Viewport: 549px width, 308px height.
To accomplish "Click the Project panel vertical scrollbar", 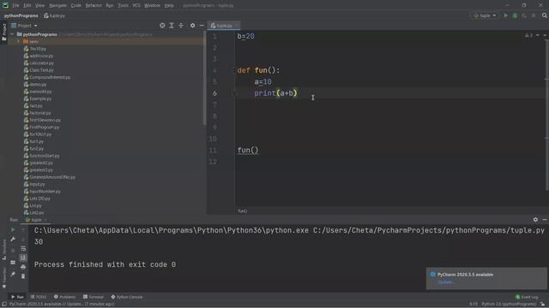I will click(x=204, y=78).
